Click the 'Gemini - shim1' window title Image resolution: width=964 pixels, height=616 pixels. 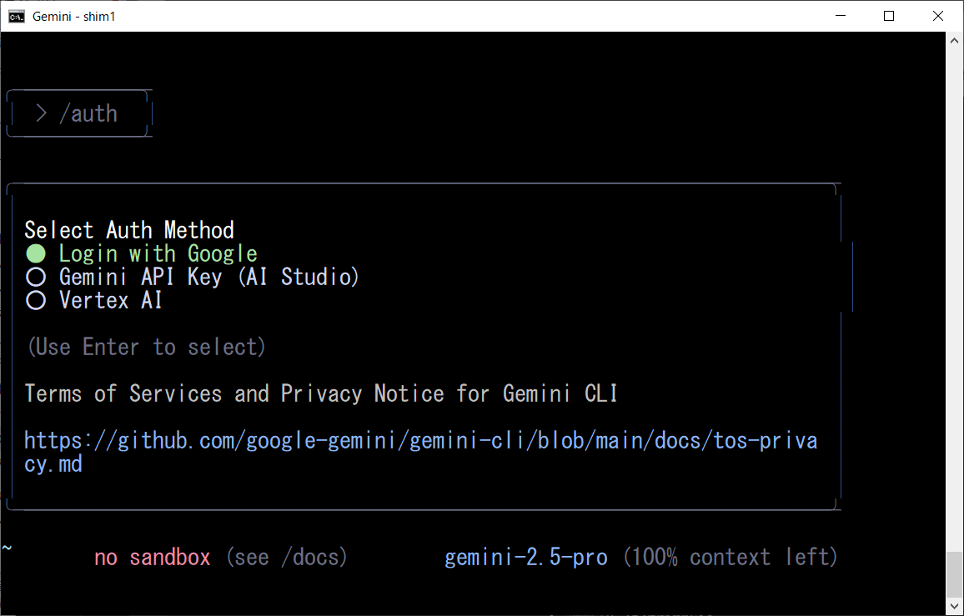(x=73, y=17)
